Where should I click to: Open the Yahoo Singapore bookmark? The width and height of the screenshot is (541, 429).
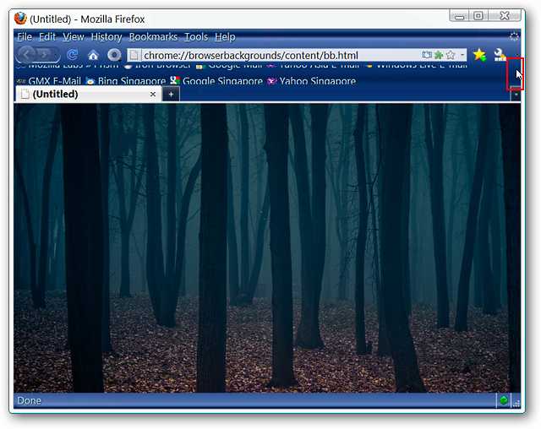click(312, 81)
